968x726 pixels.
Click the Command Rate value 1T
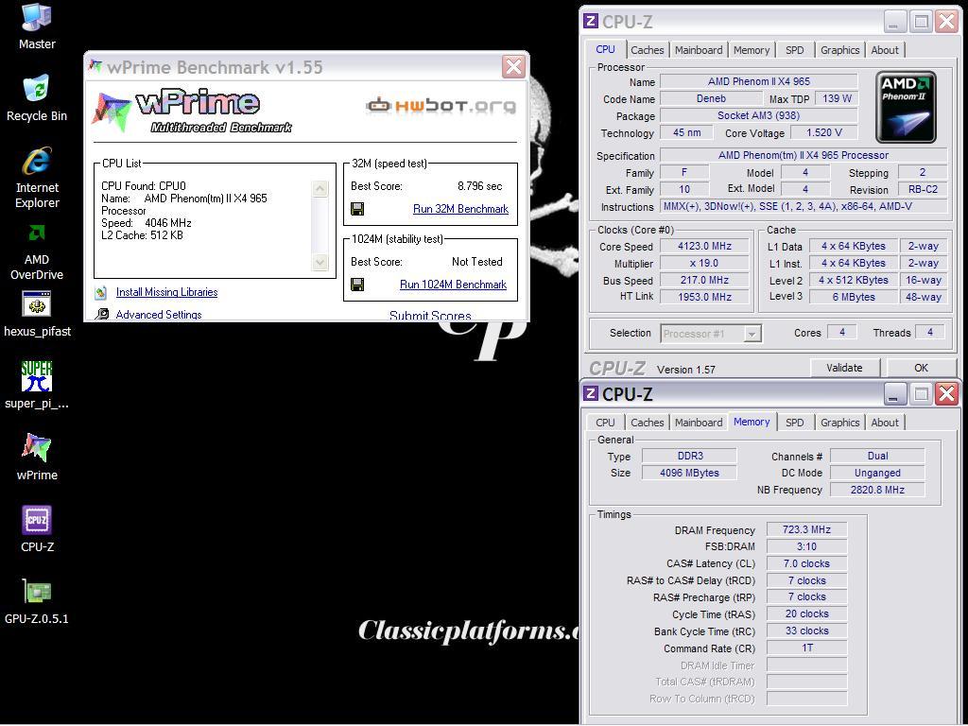coord(806,648)
